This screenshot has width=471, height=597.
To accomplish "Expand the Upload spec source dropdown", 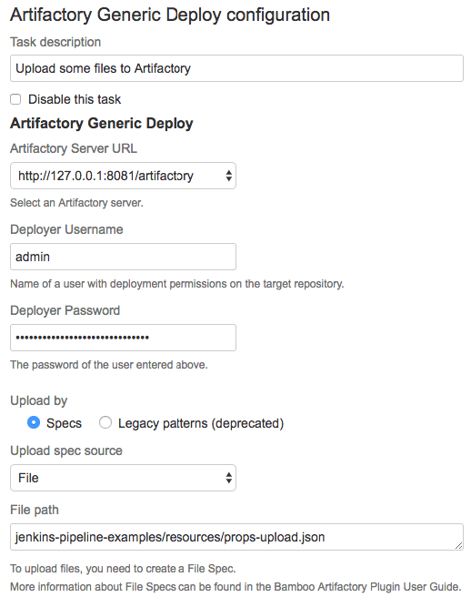I will tap(123, 478).
